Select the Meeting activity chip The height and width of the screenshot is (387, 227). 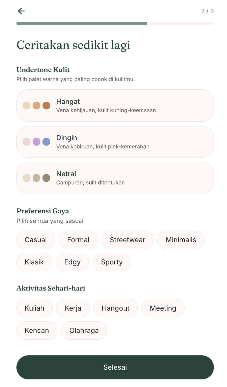coord(163,308)
